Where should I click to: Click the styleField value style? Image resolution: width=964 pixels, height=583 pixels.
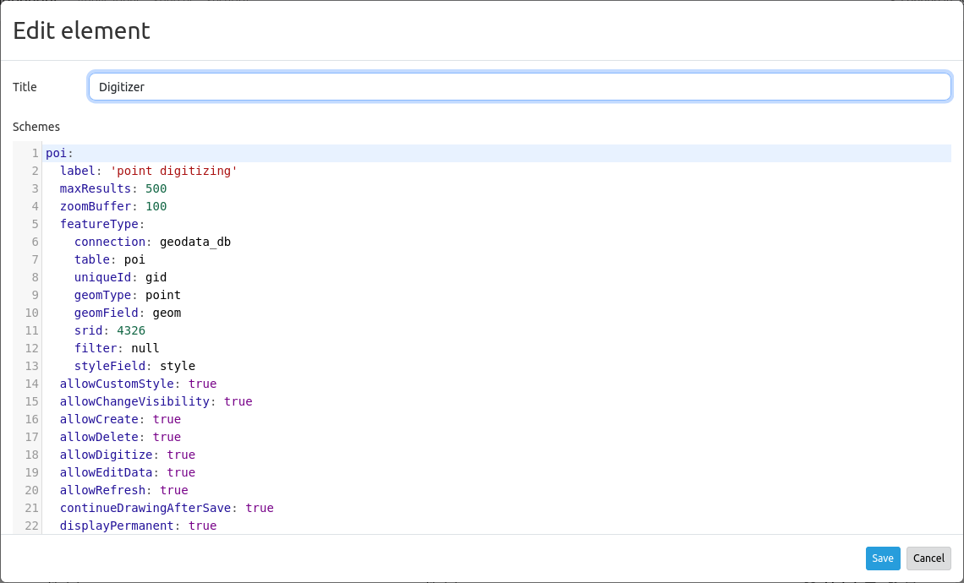177,366
